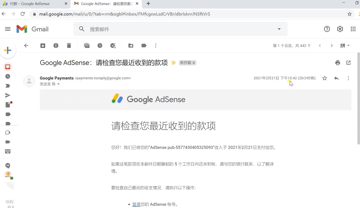Mark the email as unread

(x=87, y=46)
